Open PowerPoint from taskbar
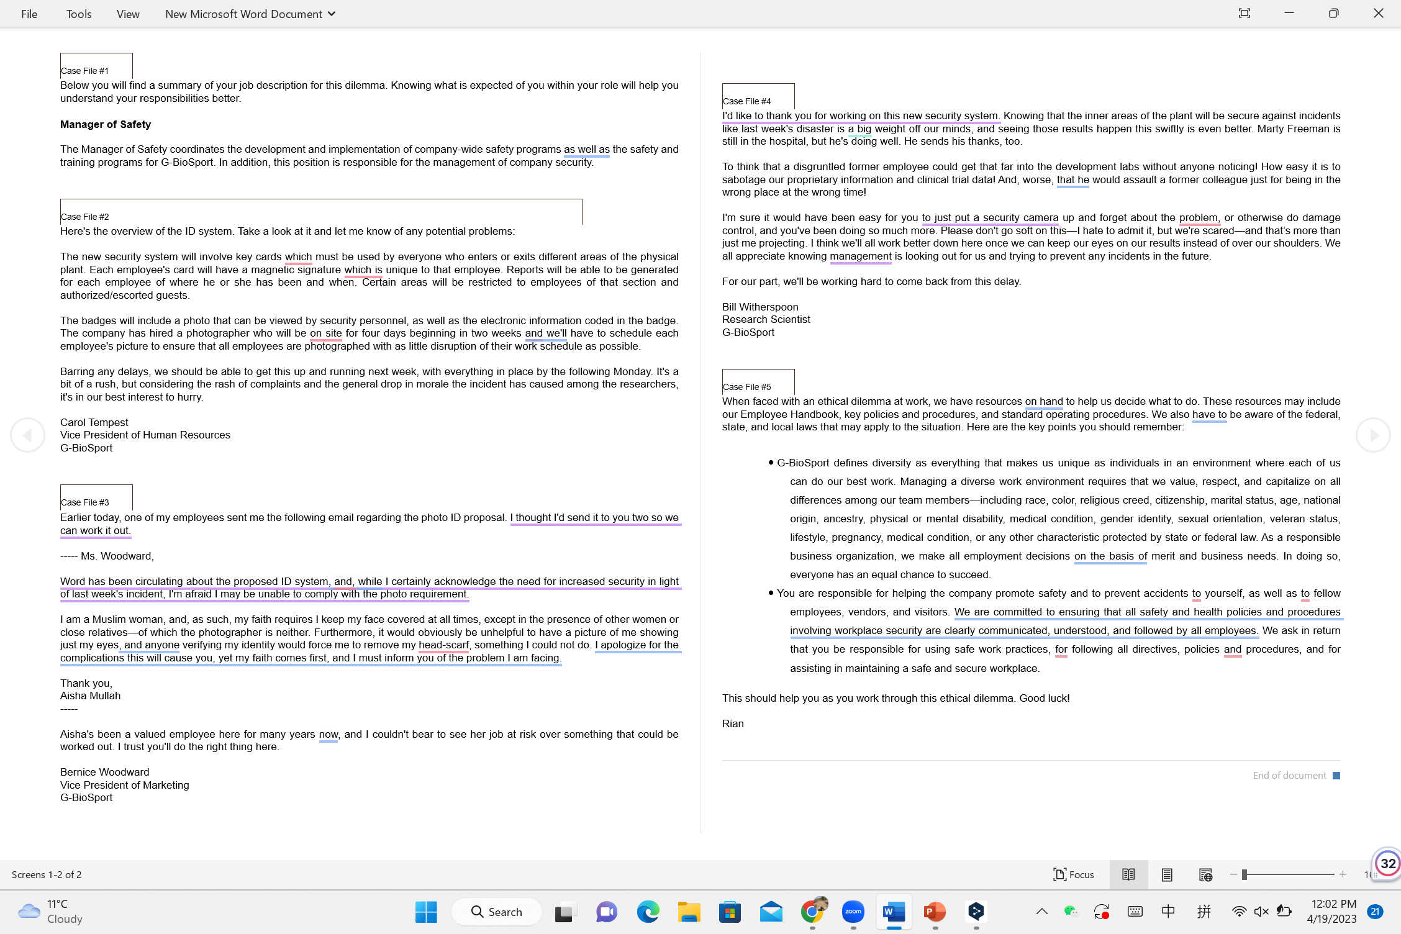The height and width of the screenshot is (934, 1401). 935,912
